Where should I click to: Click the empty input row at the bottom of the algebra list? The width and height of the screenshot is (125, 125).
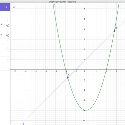coord(5,66)
